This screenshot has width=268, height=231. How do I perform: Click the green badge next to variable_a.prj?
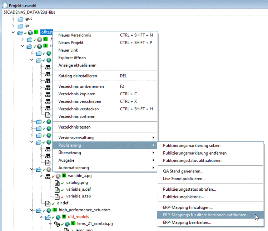64,175
